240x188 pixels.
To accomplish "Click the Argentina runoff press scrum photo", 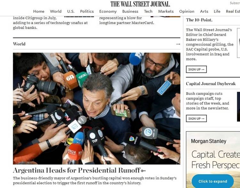I will click(97, 109).
